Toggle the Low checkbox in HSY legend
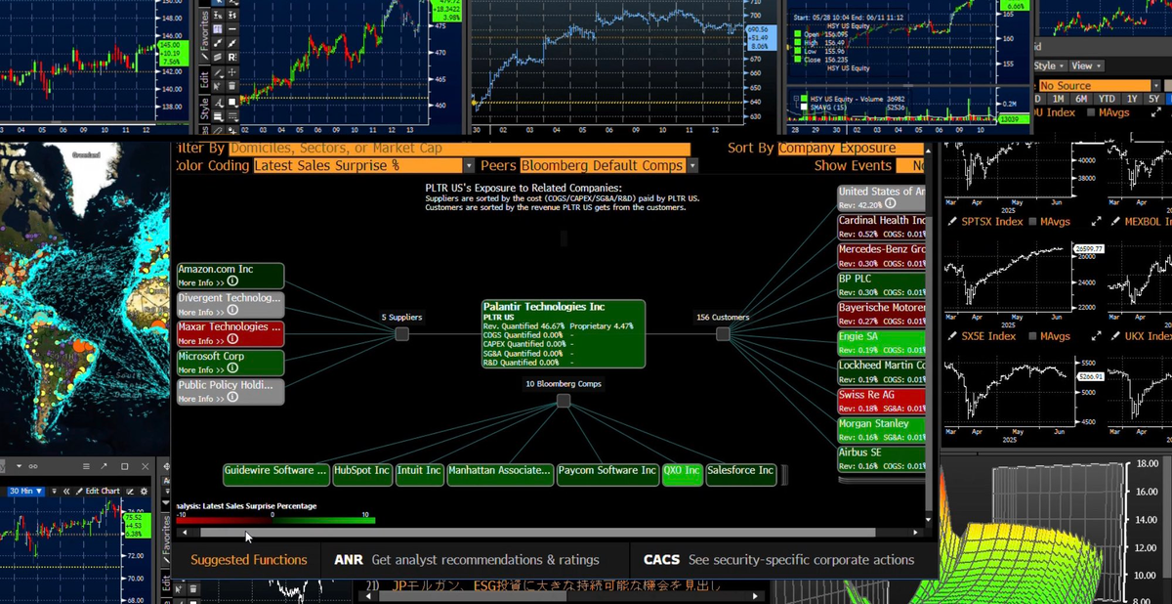Screen dimensions: 1172x604 coord(797,51)
